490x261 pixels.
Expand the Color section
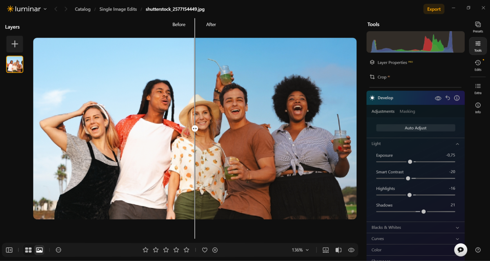(x=415, y=250)
